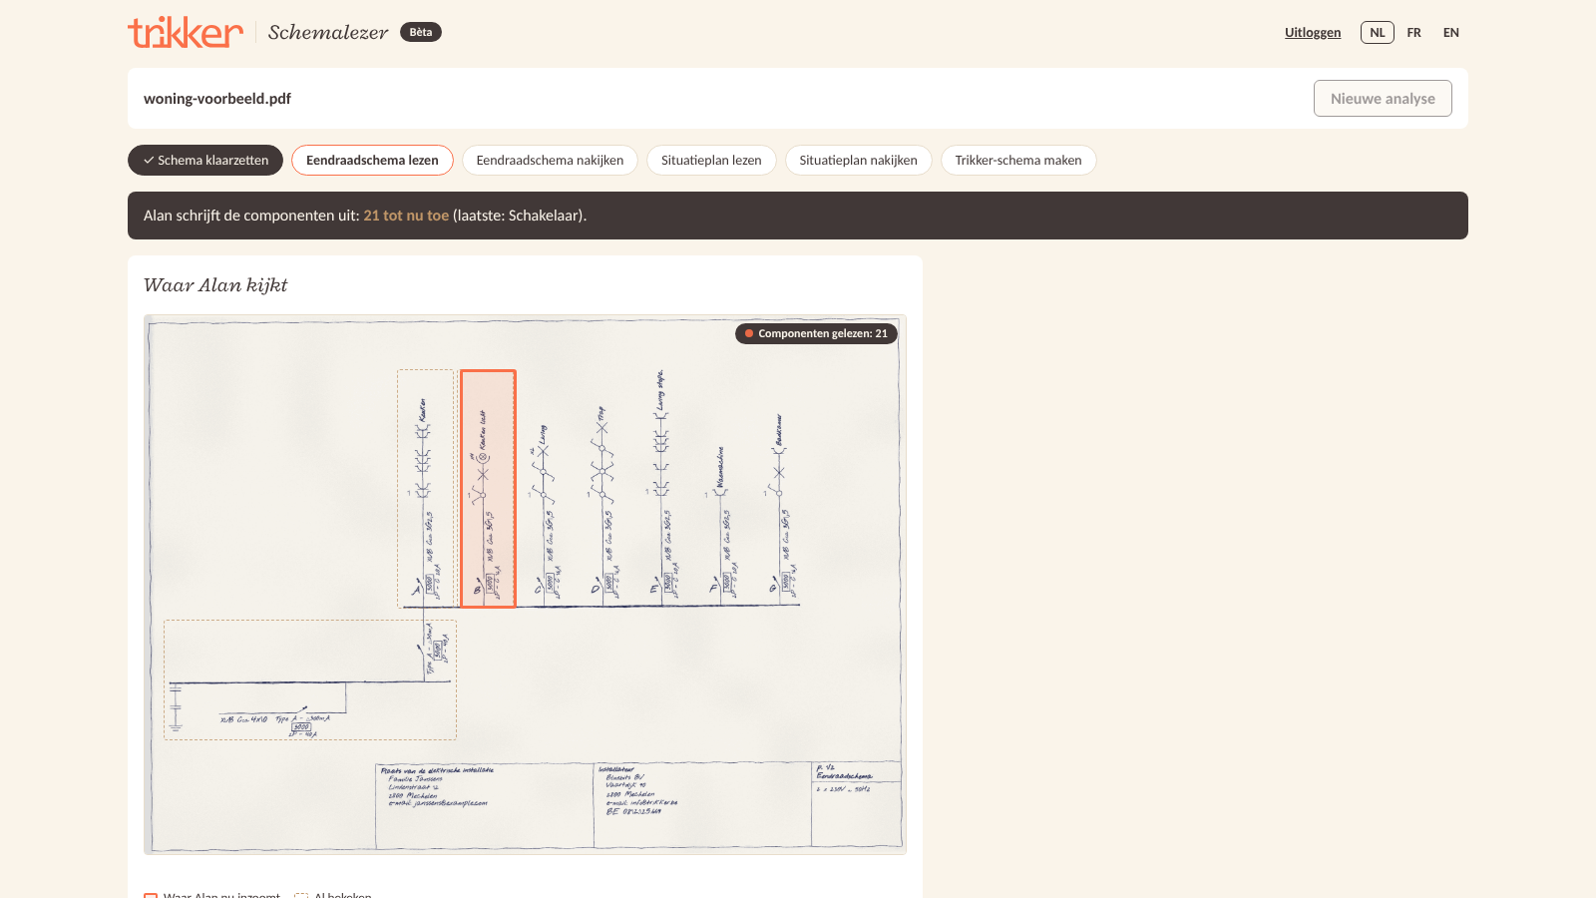Open the Eendraadschema nakijken step
This screenshot has height=898, width=1596.
pos(550,160)
